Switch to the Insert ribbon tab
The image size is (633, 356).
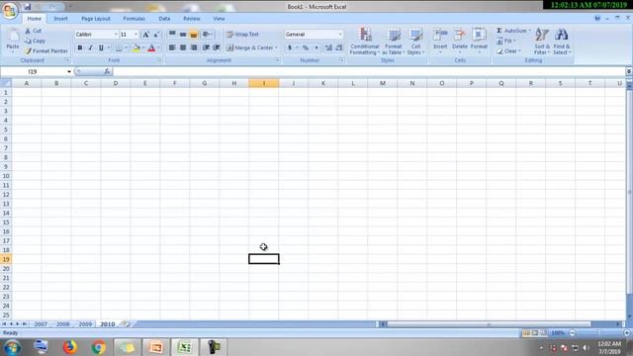(x=61, y=19)
